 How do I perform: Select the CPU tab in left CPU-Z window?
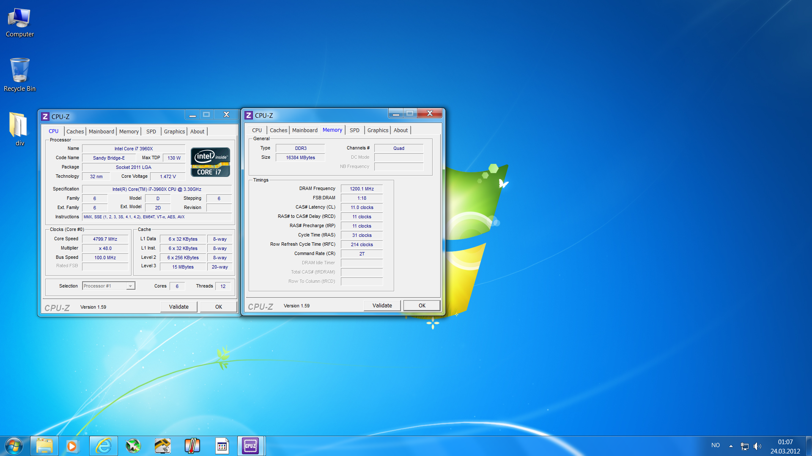click(x=53, y=131)
